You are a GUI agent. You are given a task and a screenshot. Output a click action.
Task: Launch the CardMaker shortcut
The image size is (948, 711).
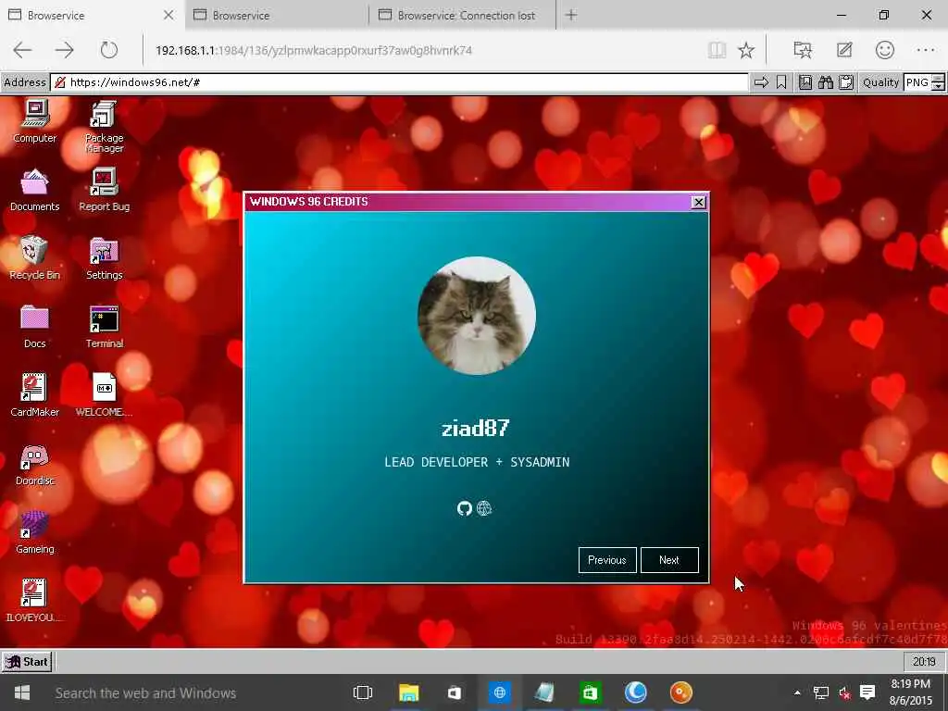tap(34, 394)
